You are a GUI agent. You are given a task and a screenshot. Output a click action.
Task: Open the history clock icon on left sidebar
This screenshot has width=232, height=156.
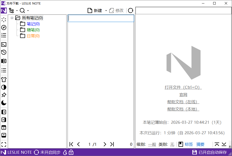click(4, 52)
